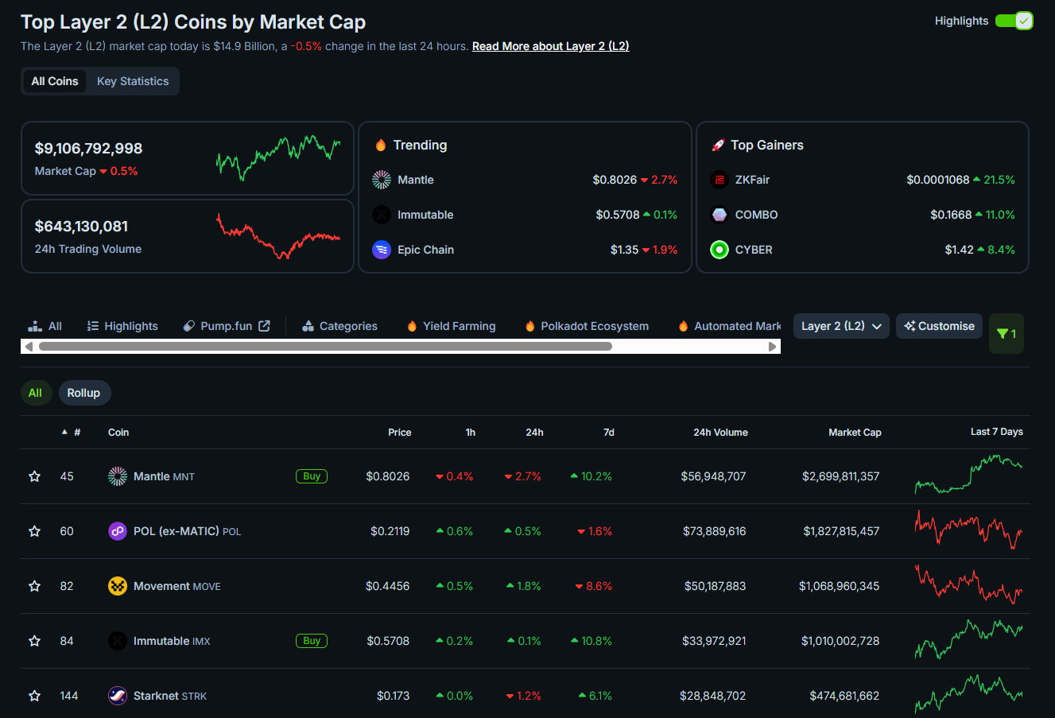
Task: Click the Buy button for Mantle
Action: coord(312,476)
